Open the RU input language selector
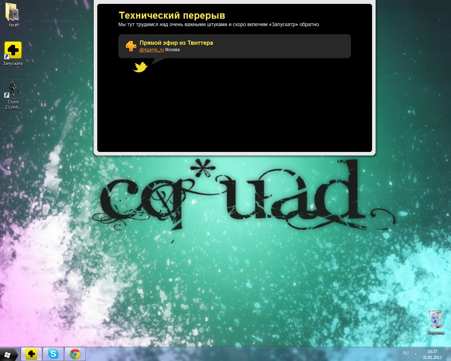 (406, 353)
